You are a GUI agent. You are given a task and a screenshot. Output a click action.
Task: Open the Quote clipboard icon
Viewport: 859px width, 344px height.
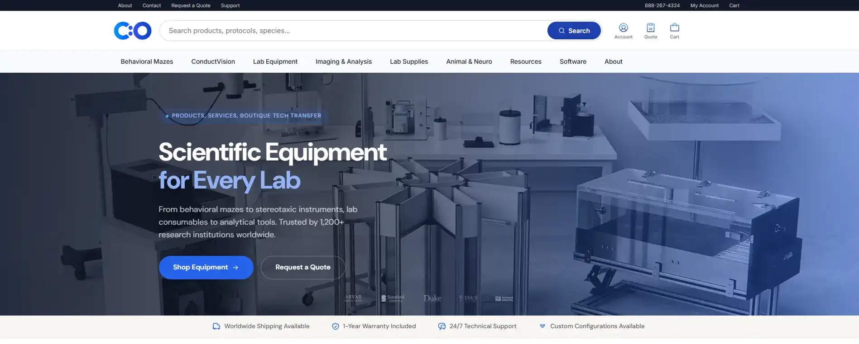(x=651, y=28)
